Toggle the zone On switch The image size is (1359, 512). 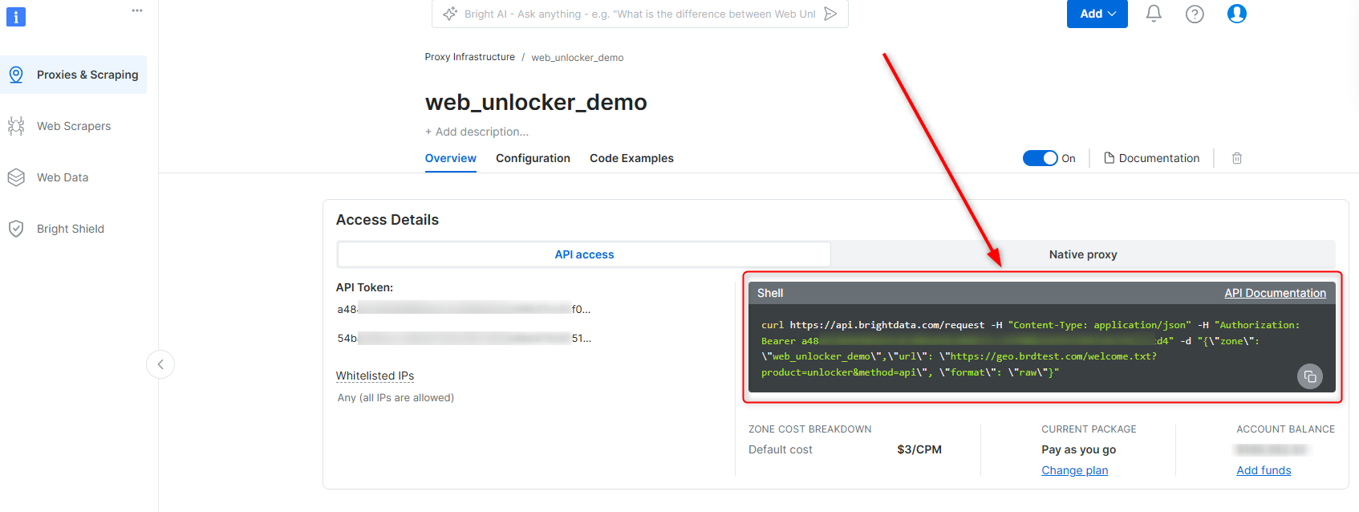click(x=1041, y=158)
